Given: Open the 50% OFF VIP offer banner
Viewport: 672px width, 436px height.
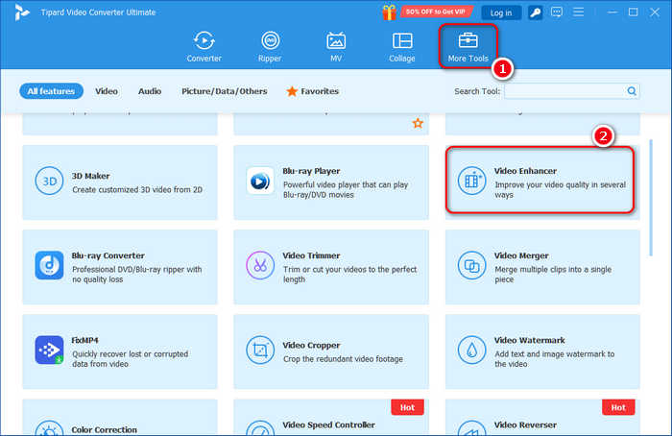Looking at the screenshot, I should pyautogui.click(x=436, y=12).
